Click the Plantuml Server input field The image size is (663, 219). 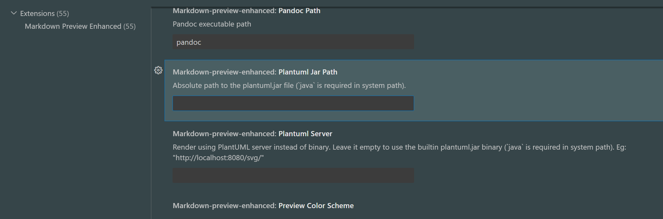click(293, 176)
